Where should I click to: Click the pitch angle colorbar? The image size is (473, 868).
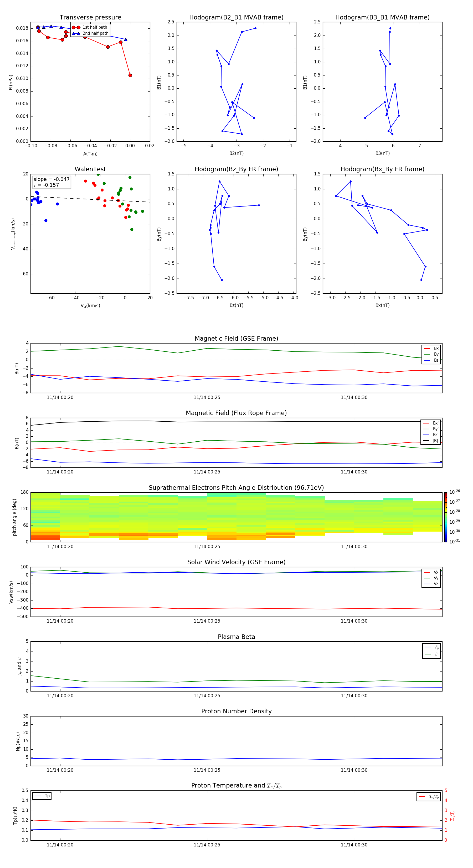[446, 517]
